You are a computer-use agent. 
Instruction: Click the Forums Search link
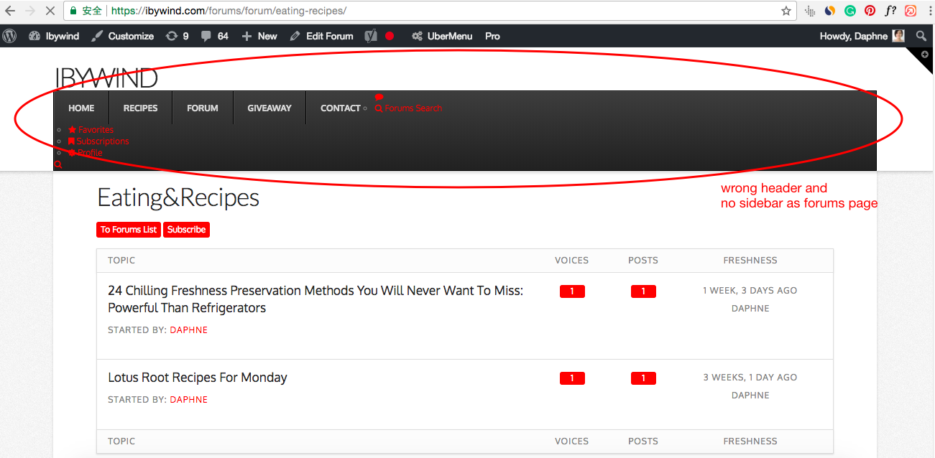click(x=408, y=108)
